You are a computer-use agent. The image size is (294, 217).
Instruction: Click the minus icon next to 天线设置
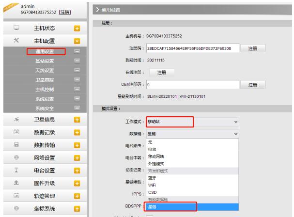[77, 70]
